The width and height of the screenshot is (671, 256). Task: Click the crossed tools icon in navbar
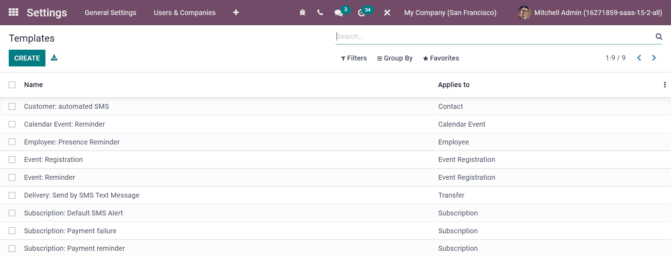387,13
